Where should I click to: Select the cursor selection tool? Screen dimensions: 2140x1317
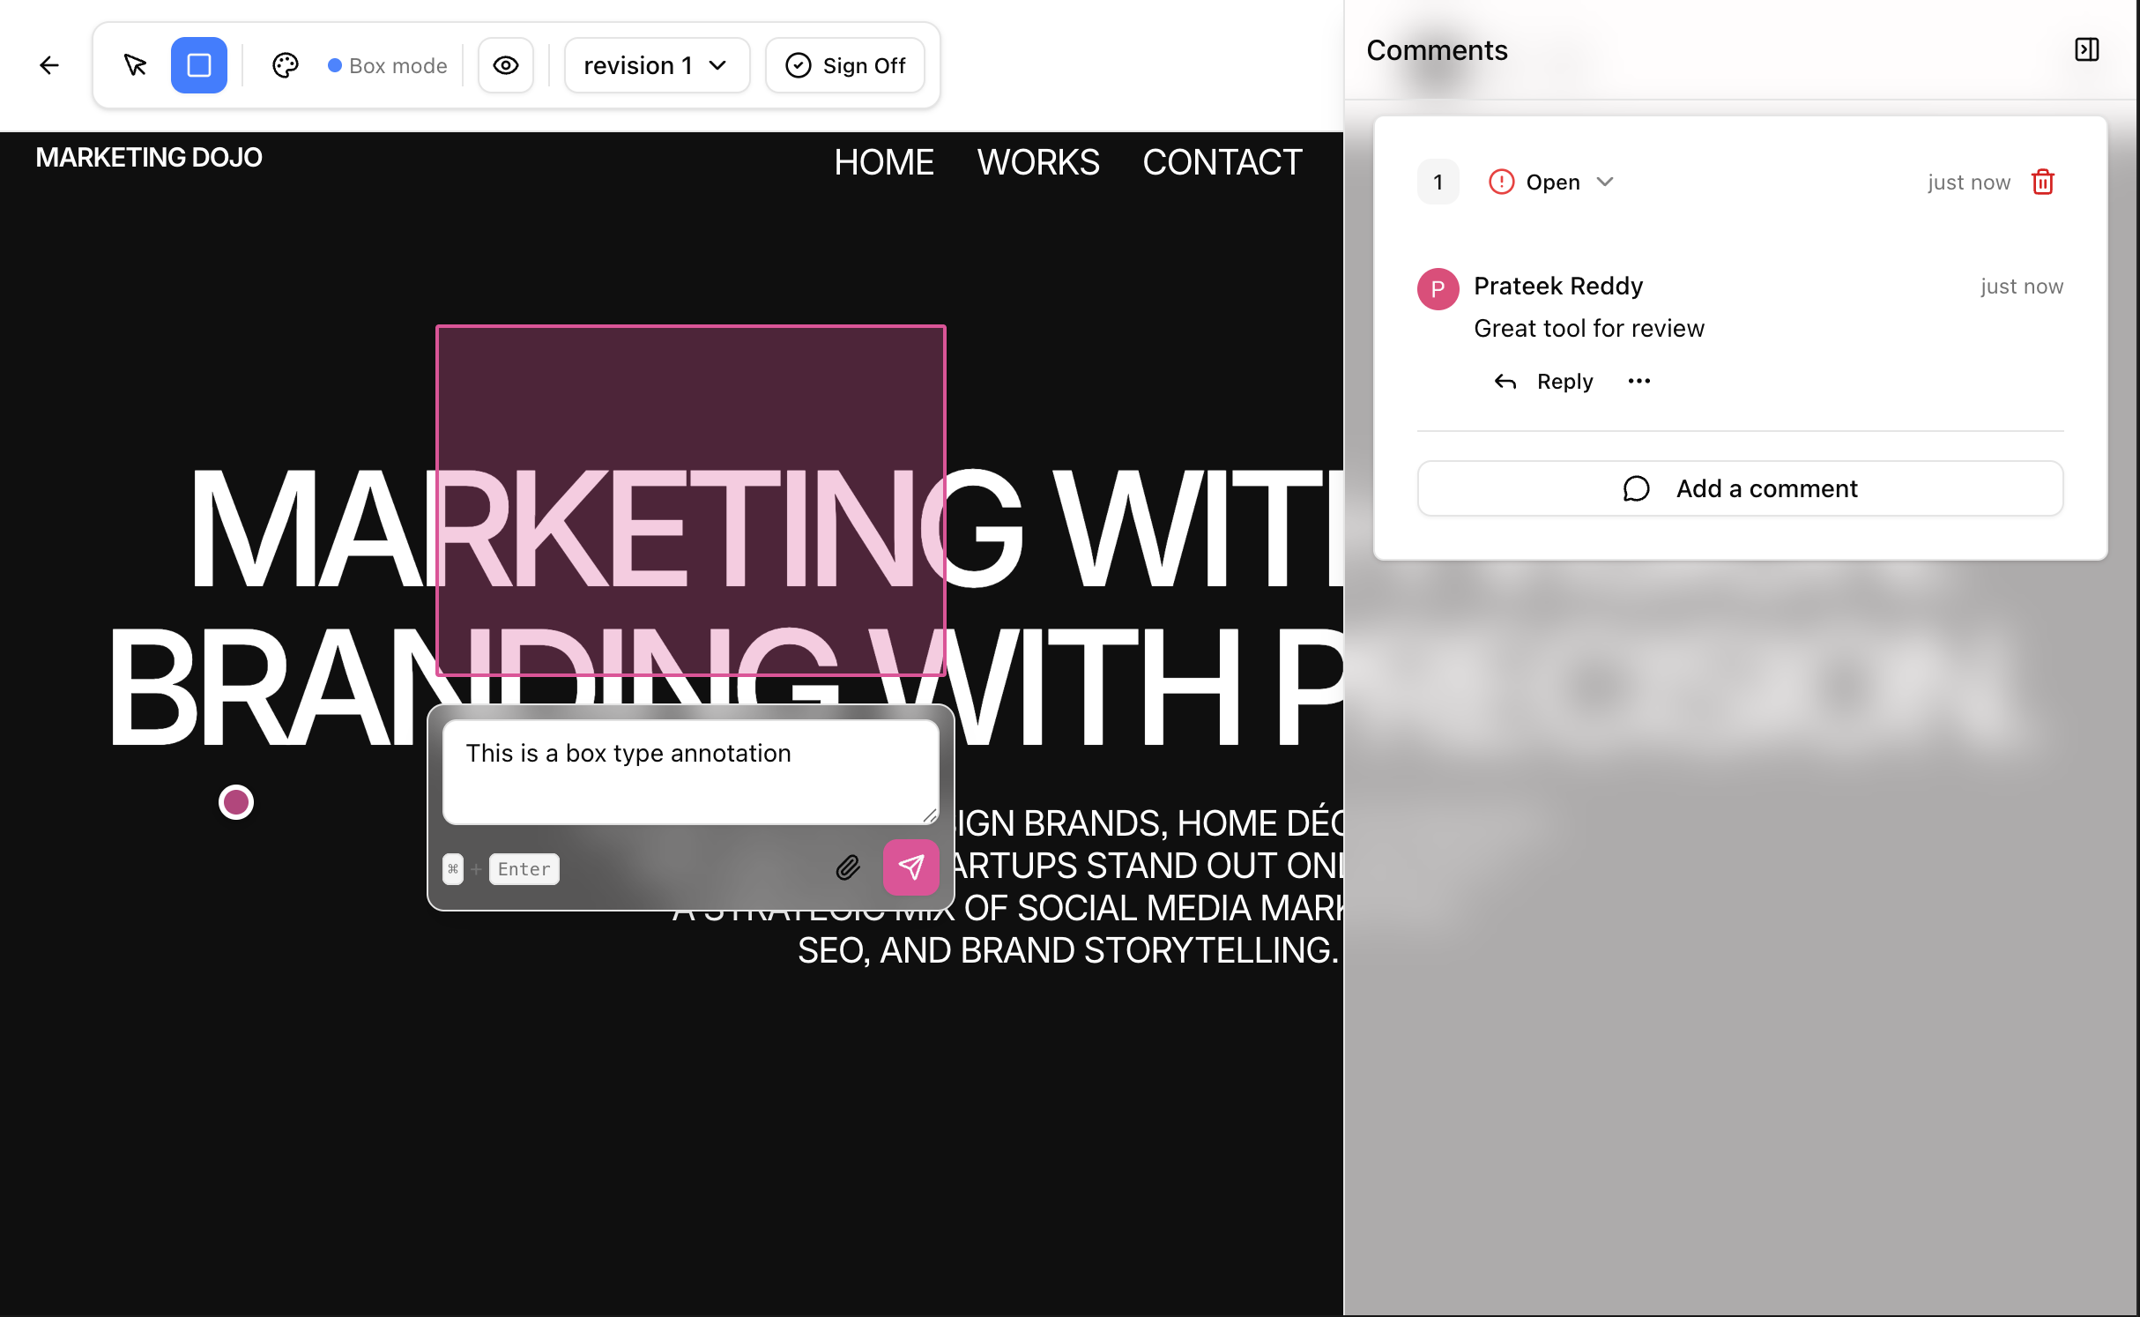pyautogui.click(x=134, y=64)
